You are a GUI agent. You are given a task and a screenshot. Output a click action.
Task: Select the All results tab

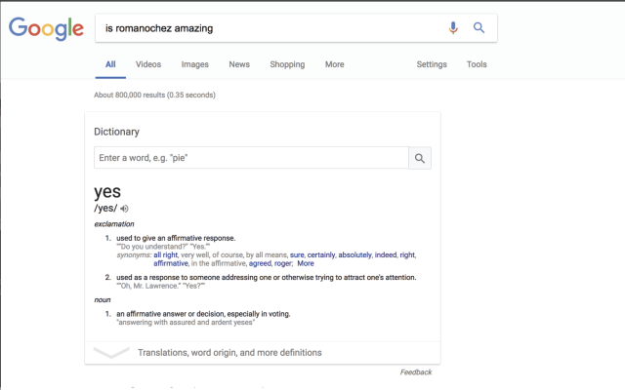coord(110,64)
